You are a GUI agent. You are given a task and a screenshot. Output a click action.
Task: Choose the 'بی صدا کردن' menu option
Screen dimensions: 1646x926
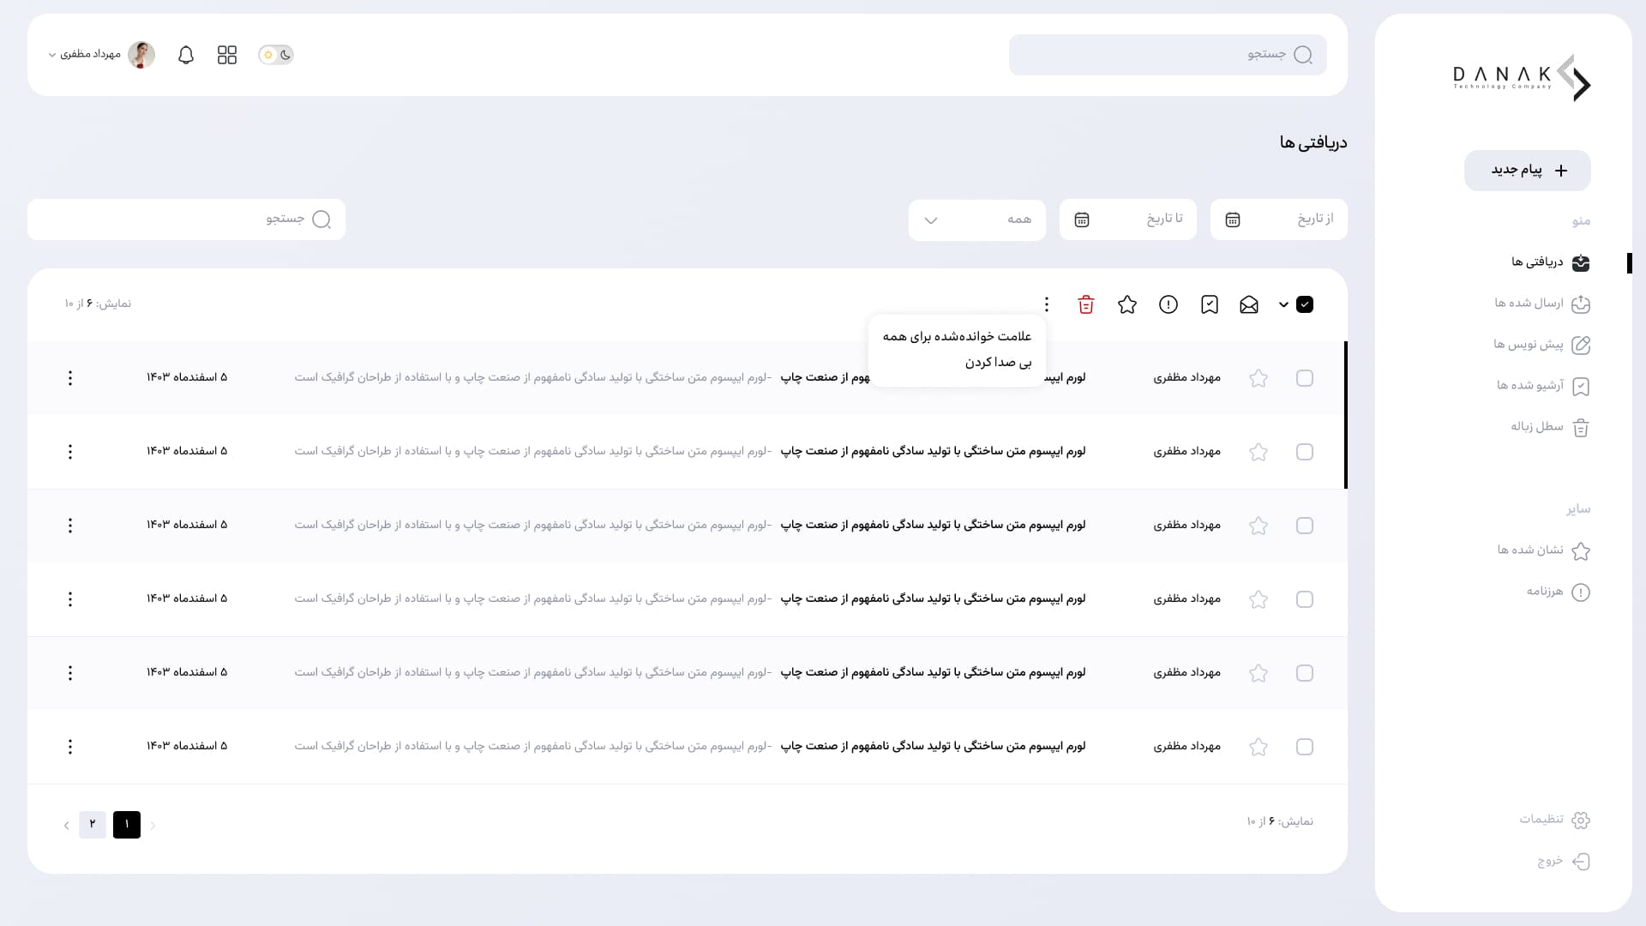point(998,363)
